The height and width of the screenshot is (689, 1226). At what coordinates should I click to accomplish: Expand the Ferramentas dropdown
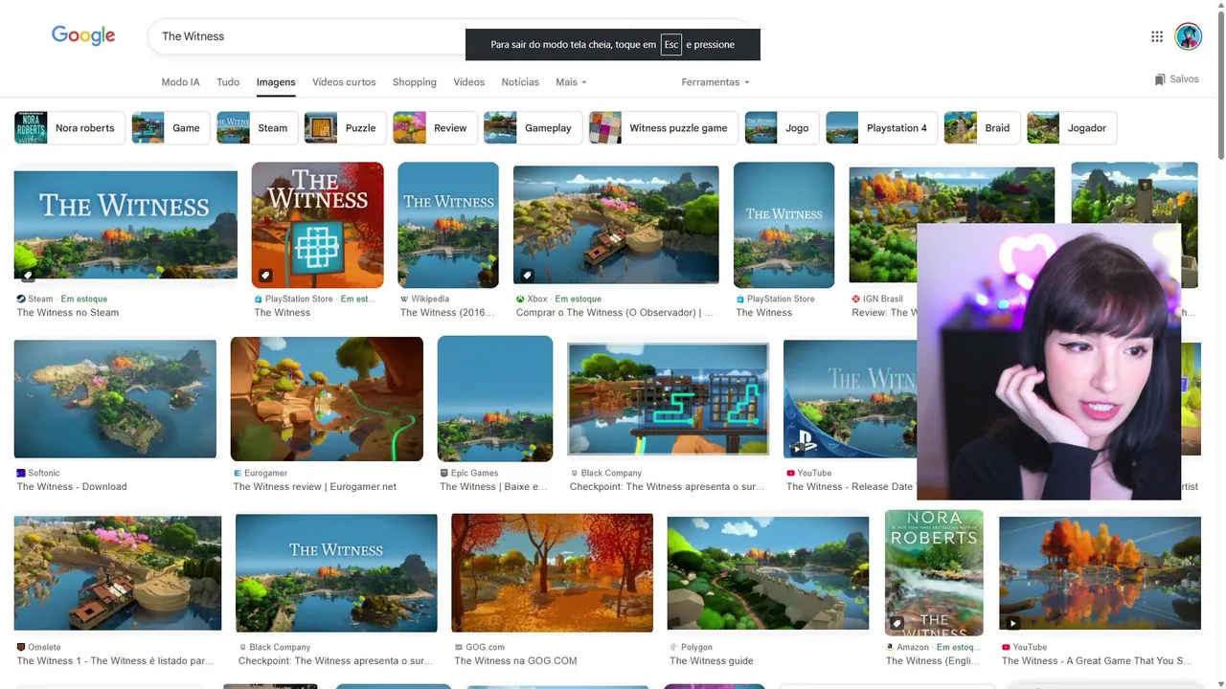[x=715, y=82]
